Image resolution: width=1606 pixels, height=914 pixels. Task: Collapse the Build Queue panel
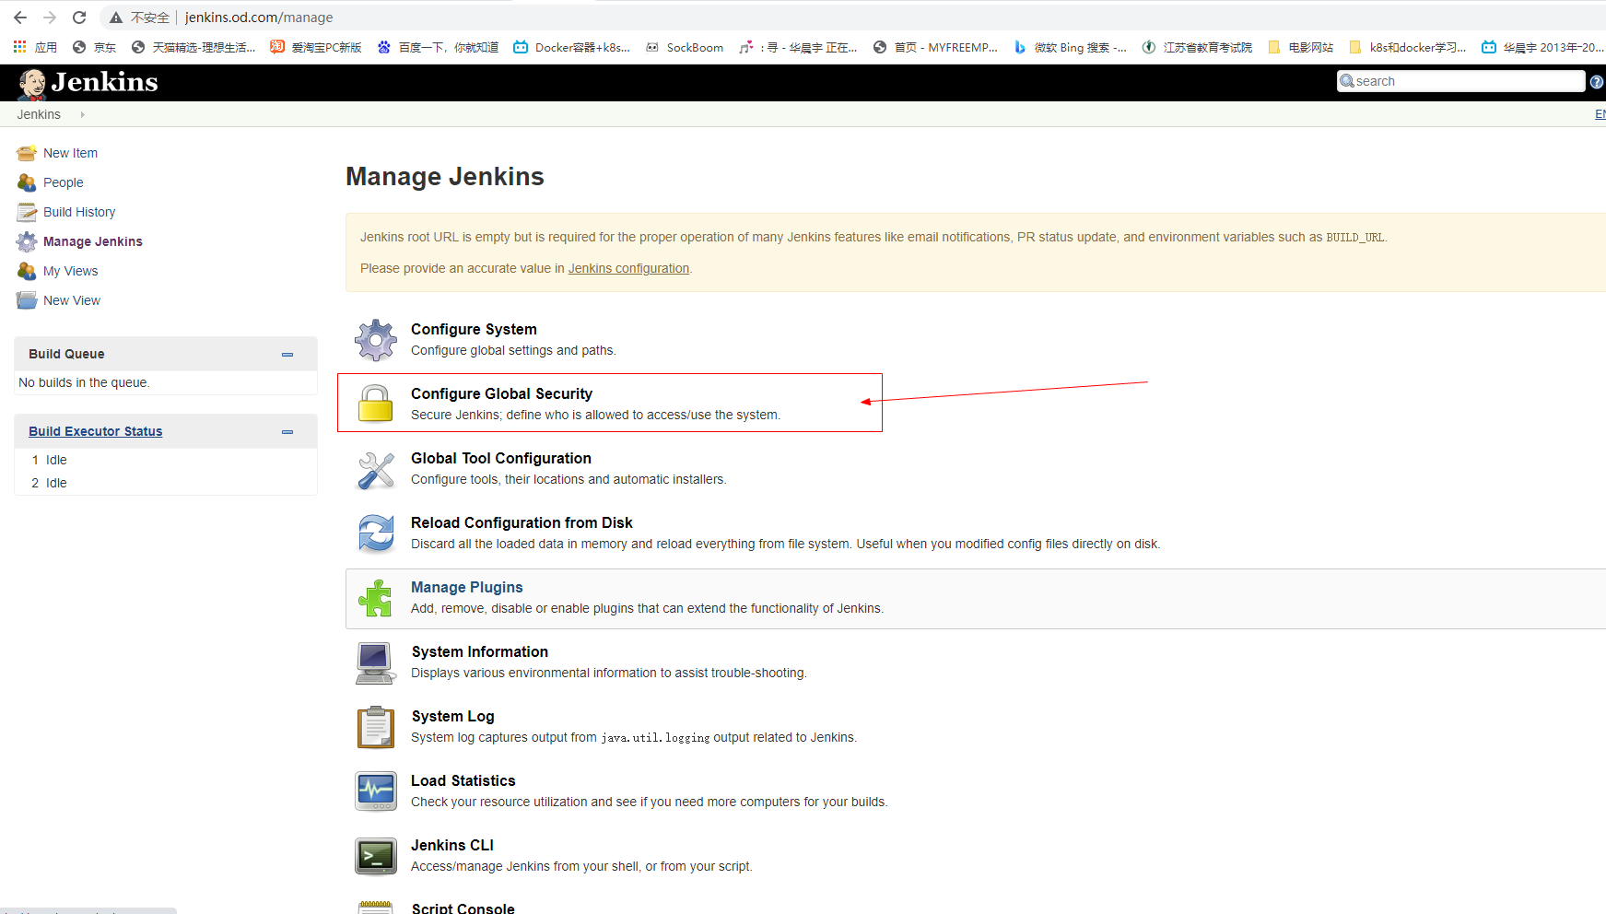[287, 355]
